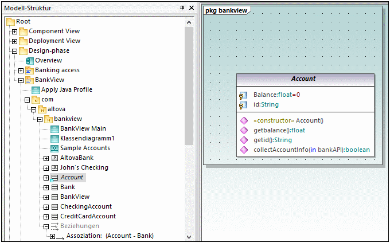This screenshot has width=390, height=243.
Task: Click the getbalance operation icon
Action: pos(244,130)
